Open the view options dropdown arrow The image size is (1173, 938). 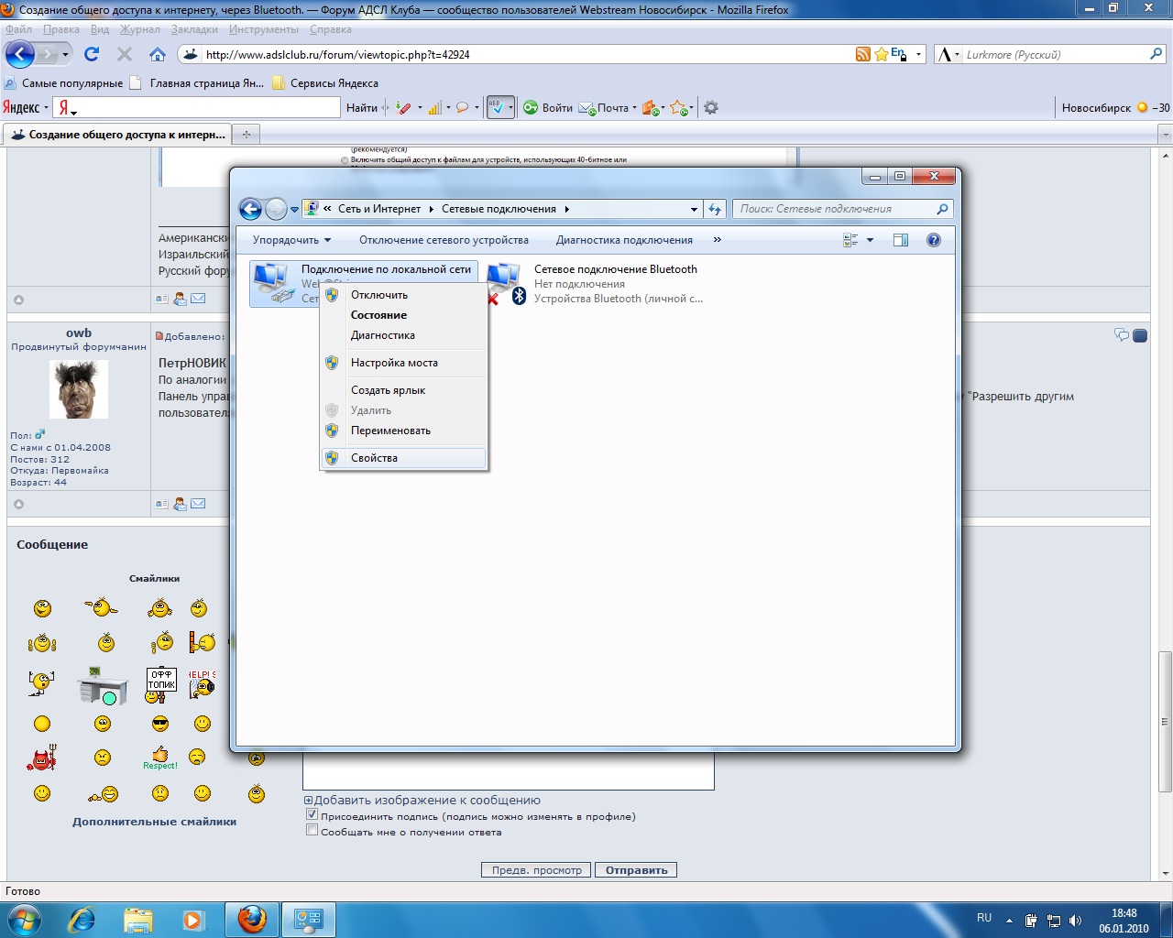click(870, 240)
